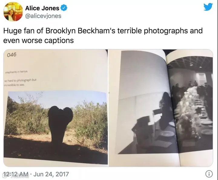The width and height of the screenshot is (218, 180).
Task: Open the @alicevjones handle link
Action: coord(43,16)
